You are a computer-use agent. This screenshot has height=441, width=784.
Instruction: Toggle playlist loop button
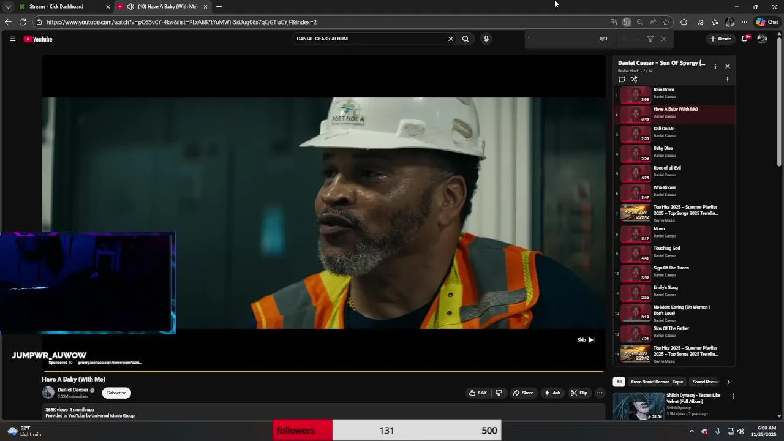tap(622, 80)
